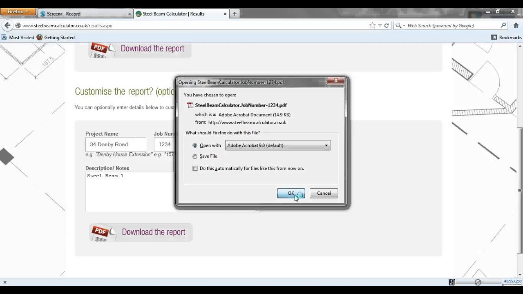Click the PDF file icon in dialog
Image resolution: width=523 pixels, height=294 pixels.
click(x=190, y=105)
